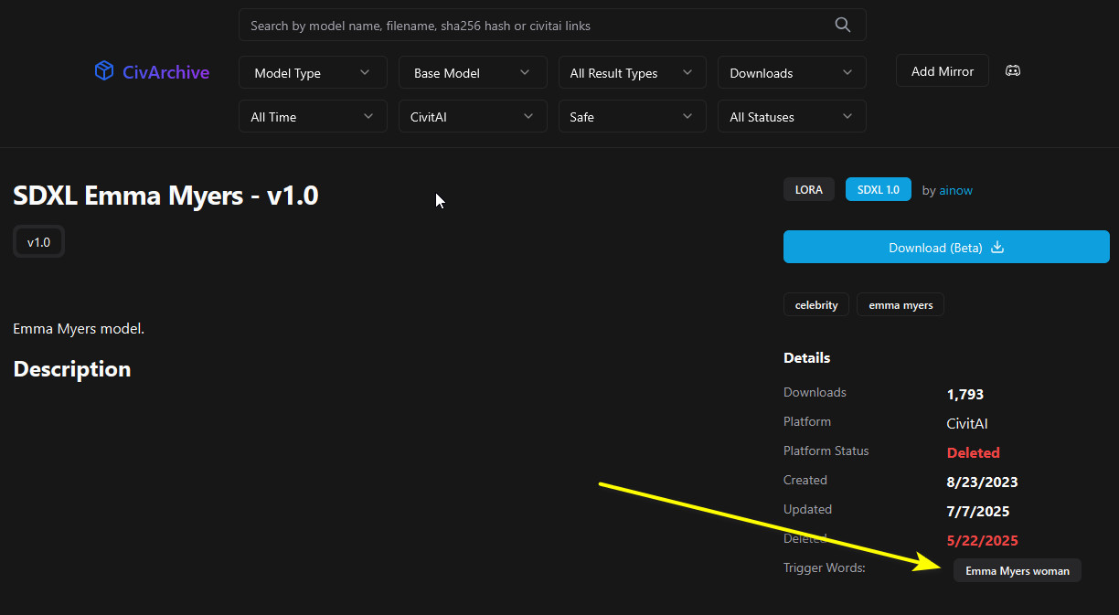This screenshot has height=615, width=1119.
Task: Click the LORA type badge
Action: coord(809,189)
